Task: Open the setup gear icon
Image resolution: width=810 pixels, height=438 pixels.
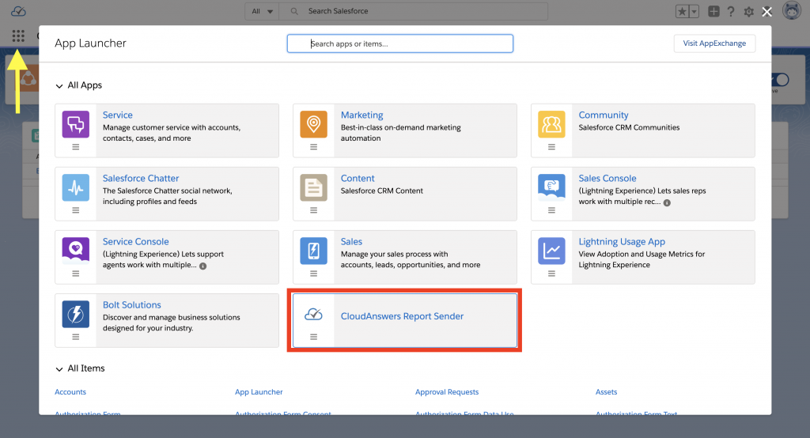Action: coord(748,11)
